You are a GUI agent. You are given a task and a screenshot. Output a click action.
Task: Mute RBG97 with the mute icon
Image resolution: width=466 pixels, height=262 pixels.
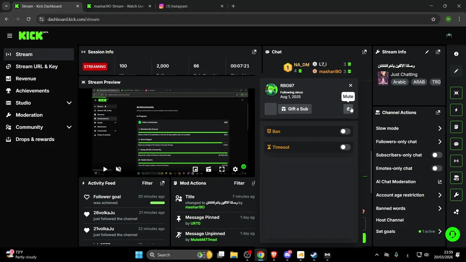tap(348, 109)
